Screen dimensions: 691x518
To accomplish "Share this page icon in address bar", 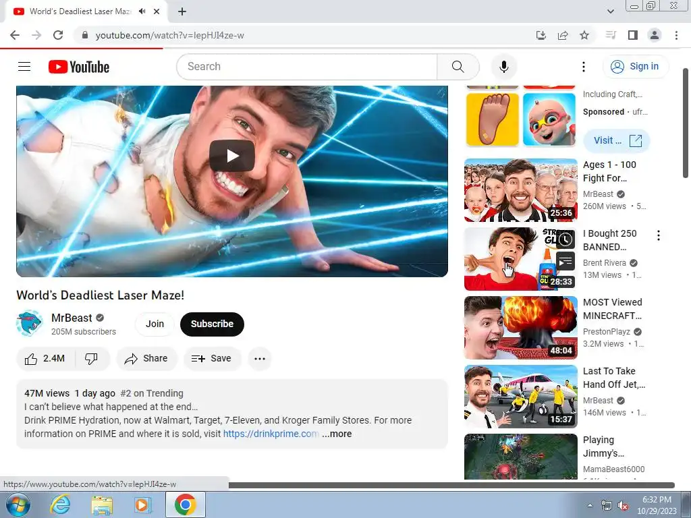I will (563, 35).
